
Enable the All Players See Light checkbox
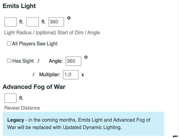tap(9, 44)
